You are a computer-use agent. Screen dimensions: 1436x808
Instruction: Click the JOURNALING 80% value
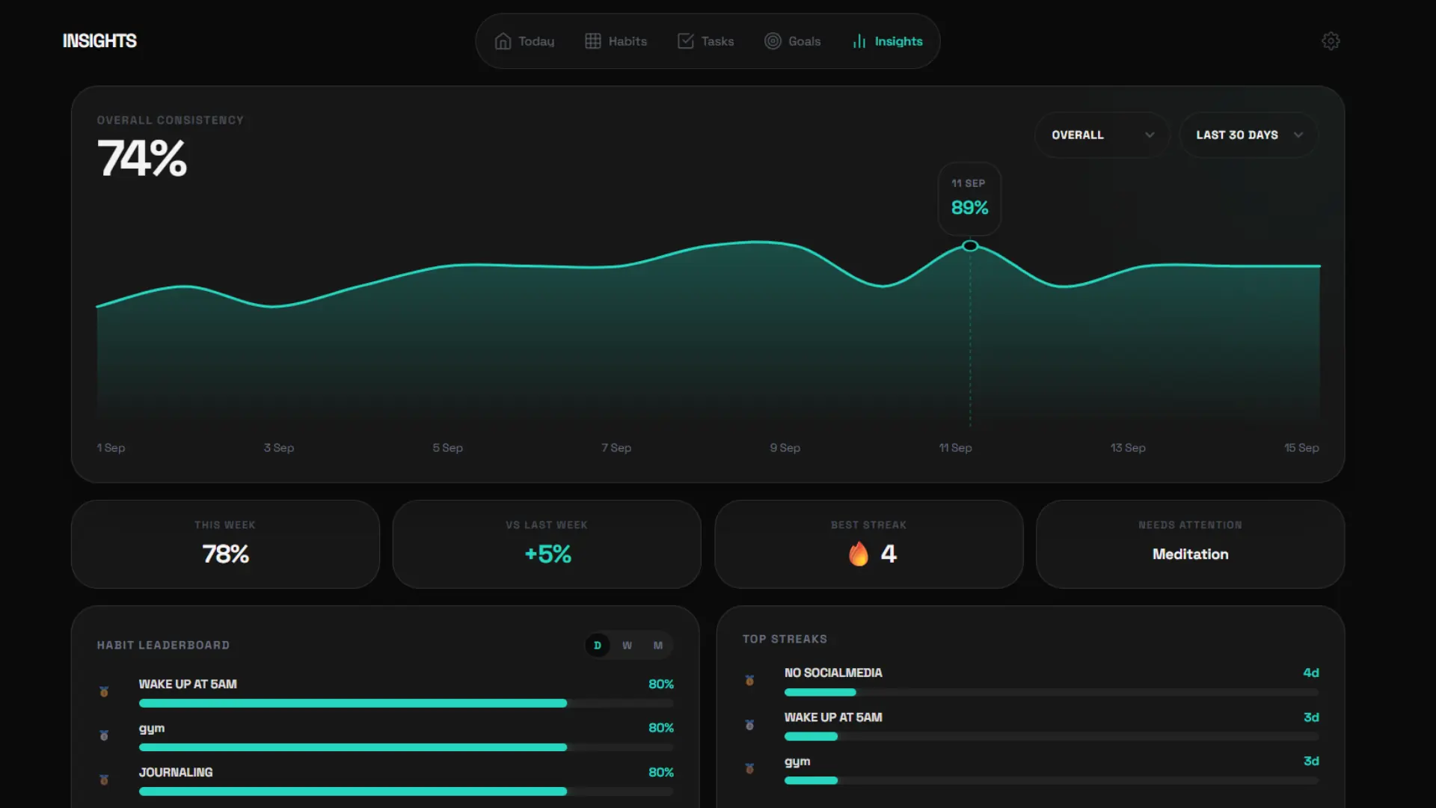661,772
